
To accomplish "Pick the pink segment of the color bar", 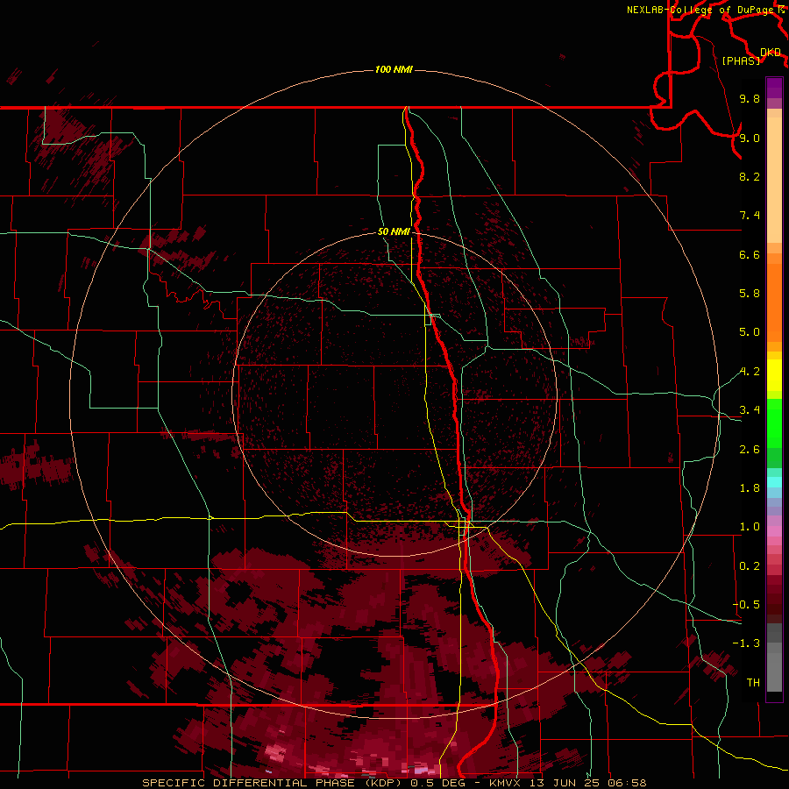I will click(774, 531).
